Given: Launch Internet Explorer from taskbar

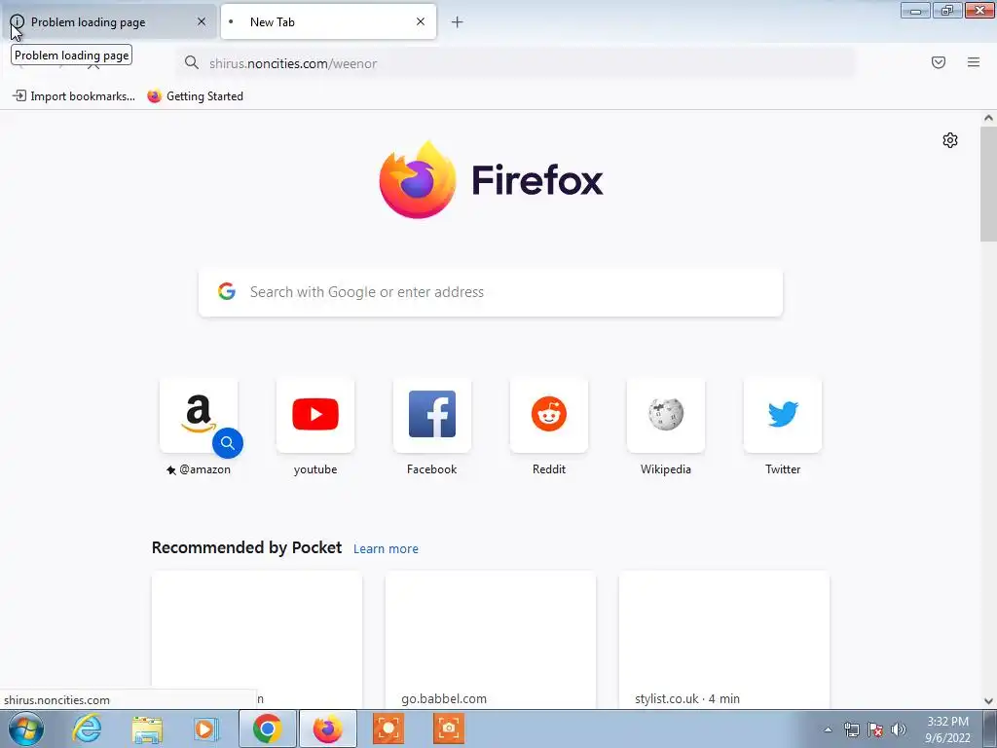Looking at the screenshot, I should [87, 729].
